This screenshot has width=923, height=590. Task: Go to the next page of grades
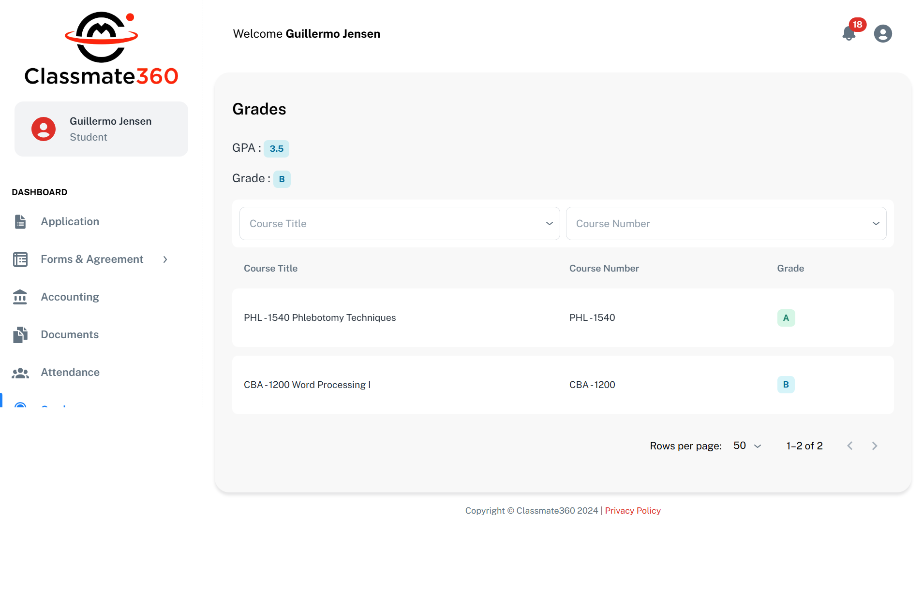pyautogui.click(x=874, y=446)
